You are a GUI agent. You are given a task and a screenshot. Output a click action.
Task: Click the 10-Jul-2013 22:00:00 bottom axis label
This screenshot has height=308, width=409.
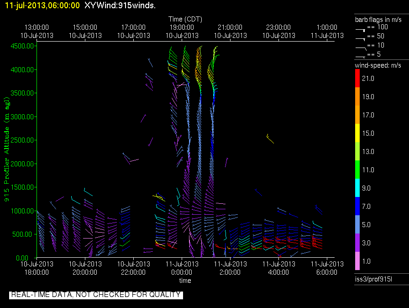tap(134, 268)
